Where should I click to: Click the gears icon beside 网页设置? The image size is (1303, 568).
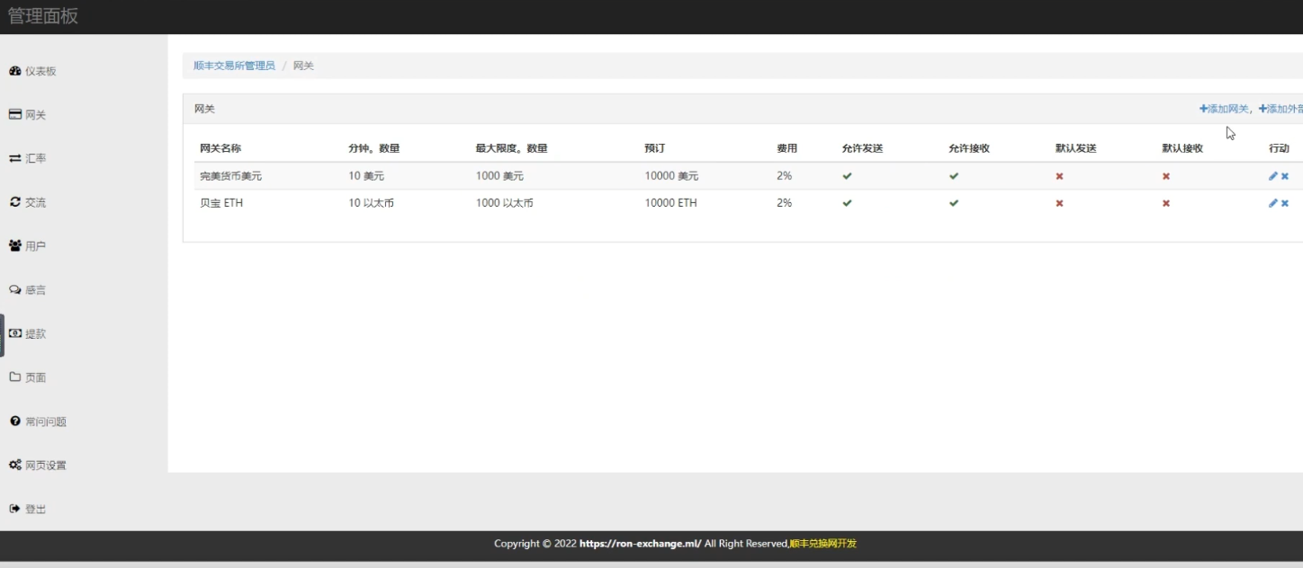[x=15, y=465]
